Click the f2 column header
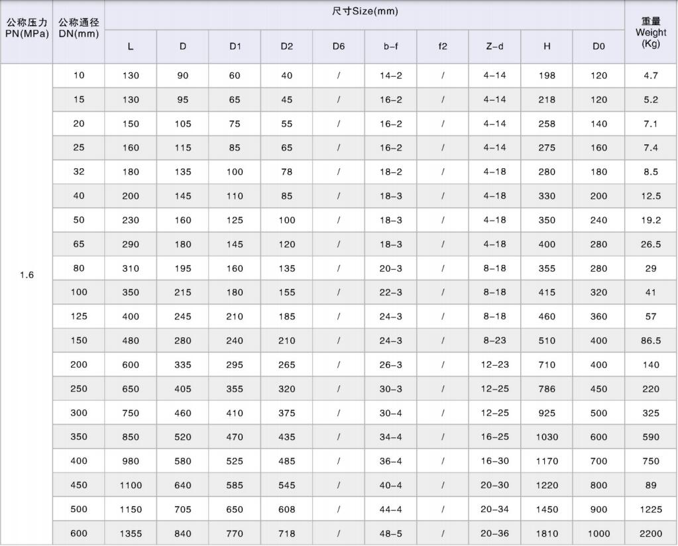This screenshot has height=546, width=678. [443, 46]
